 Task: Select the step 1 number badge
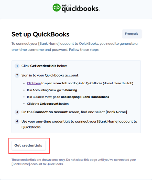17,66
